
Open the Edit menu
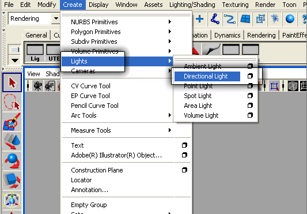tap(25, 5)
